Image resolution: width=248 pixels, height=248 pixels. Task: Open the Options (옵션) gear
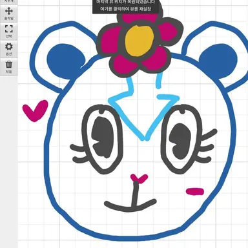click(8, 49)
